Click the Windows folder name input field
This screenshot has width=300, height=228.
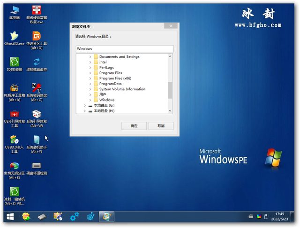[x=125, y=49]
